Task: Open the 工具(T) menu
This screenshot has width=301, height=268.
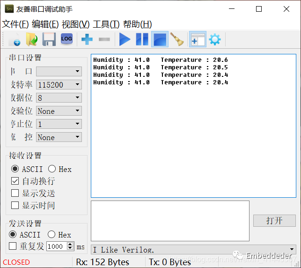Action: tap(106, 24)
